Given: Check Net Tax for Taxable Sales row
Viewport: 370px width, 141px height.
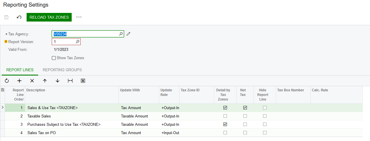Looking at the screenshot, I should [x=245, y=116].
